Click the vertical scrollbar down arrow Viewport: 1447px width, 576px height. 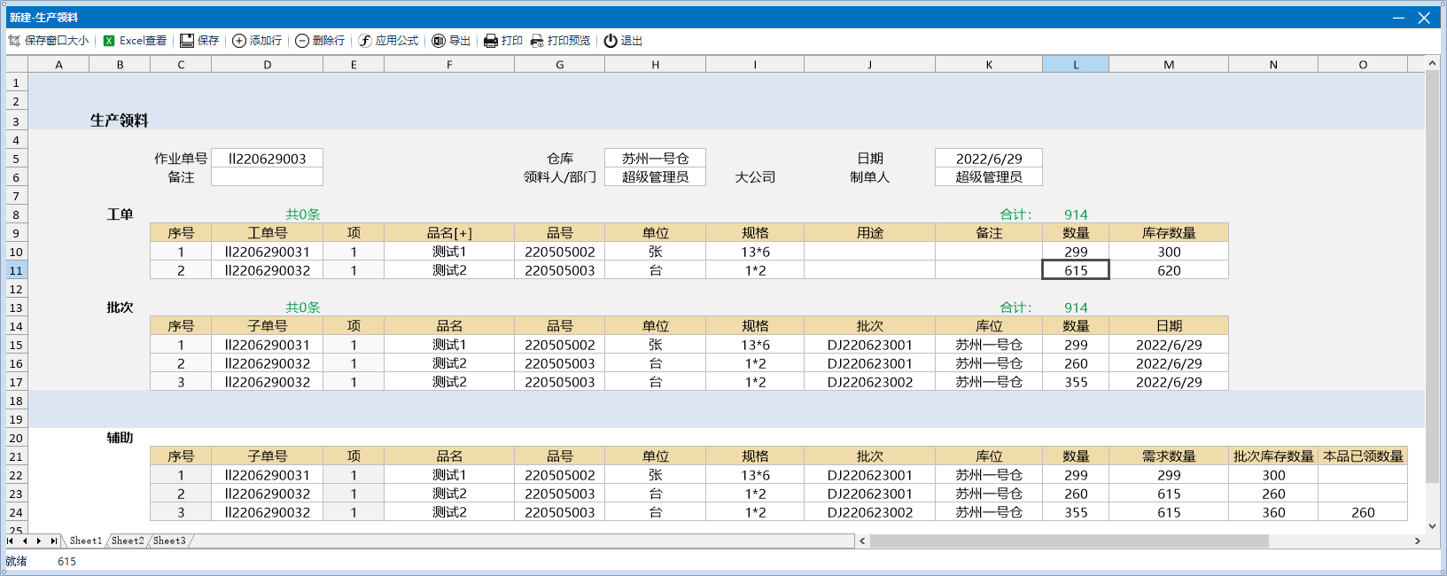point(1432,526)
